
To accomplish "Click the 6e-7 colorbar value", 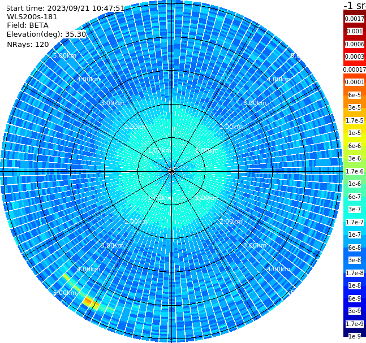I will tap(355, 197).
